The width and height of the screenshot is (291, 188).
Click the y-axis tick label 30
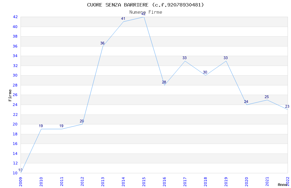click(15, 75)
